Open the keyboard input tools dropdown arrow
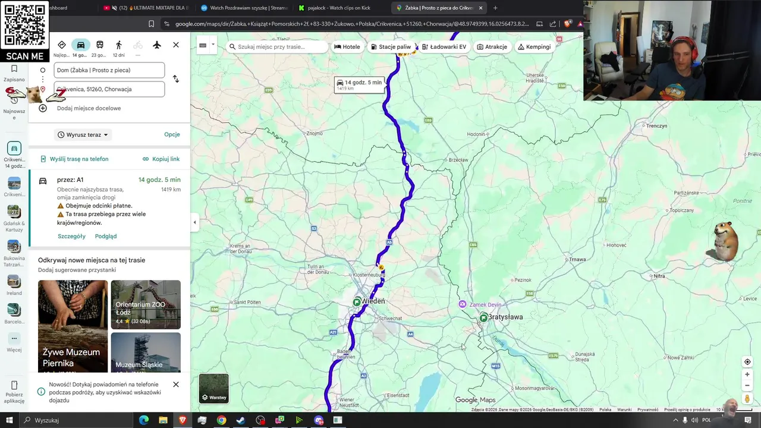This screenshot has width=761, height=428. pyautogui.click(x=213, y=46)
